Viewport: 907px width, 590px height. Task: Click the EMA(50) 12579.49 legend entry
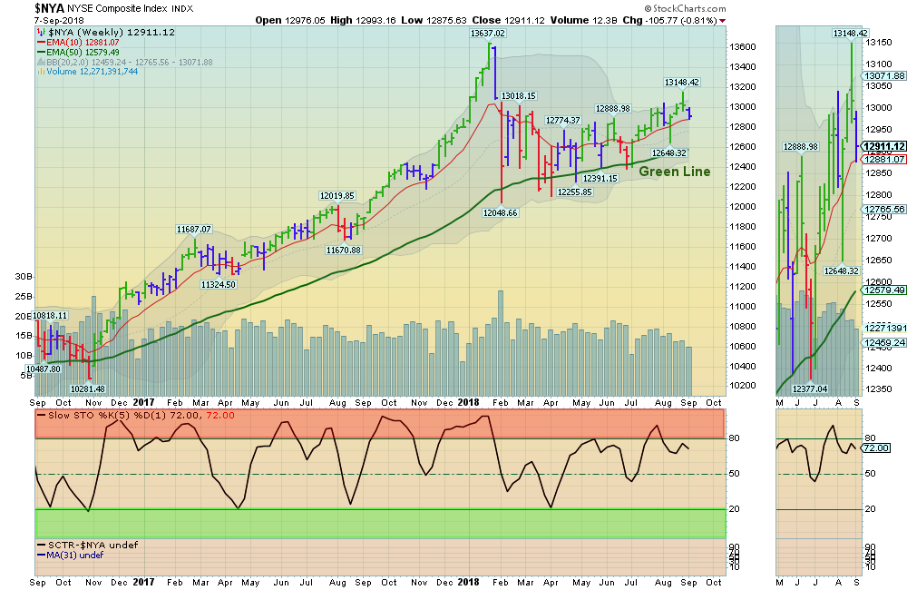click(78, 52)
